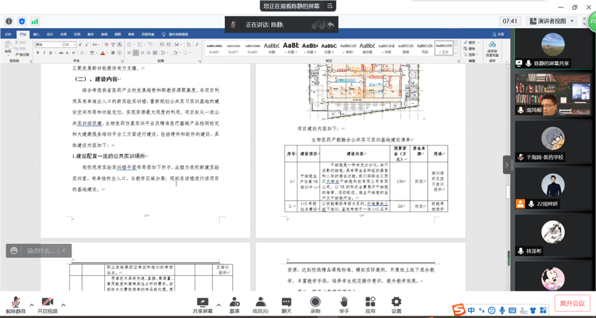Expand the microphone options arrow beside 解除静音
The width and height of the screenshot is (596, 318).
pos(31,305)
